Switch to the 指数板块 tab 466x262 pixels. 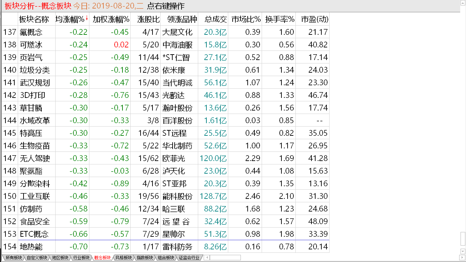coord(145,258)
